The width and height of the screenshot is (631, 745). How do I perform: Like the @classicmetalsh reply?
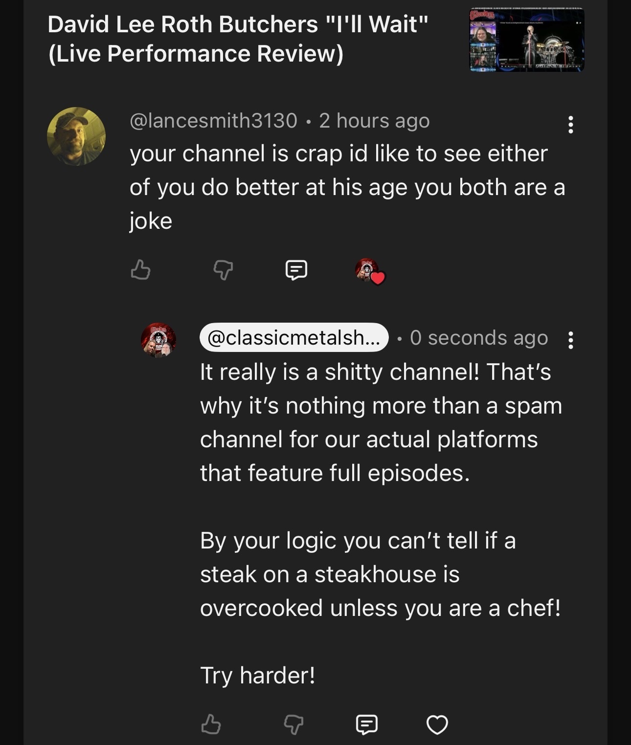(211, 724)
